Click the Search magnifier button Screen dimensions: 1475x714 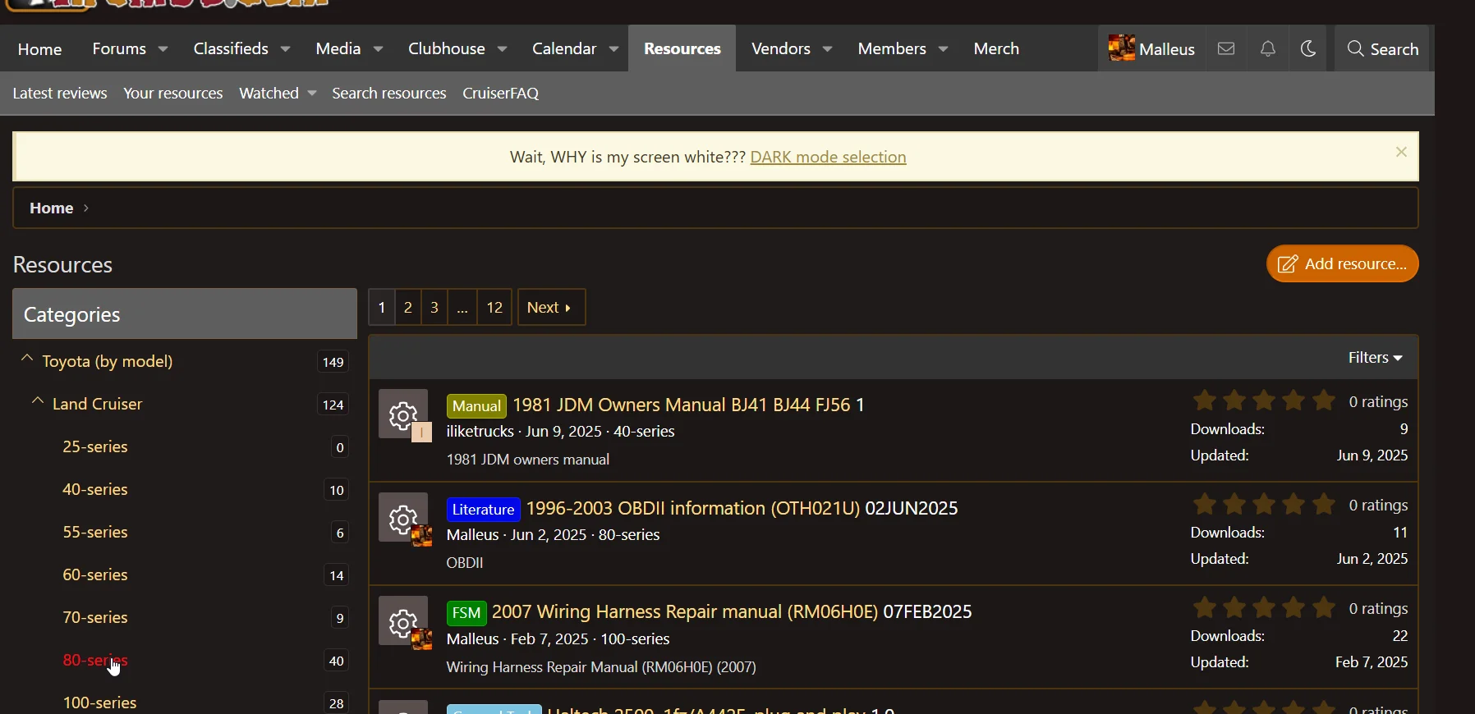click(1383, 49)
